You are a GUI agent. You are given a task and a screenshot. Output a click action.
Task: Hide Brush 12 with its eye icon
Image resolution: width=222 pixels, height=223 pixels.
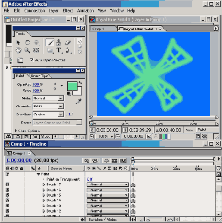(7, 211)
